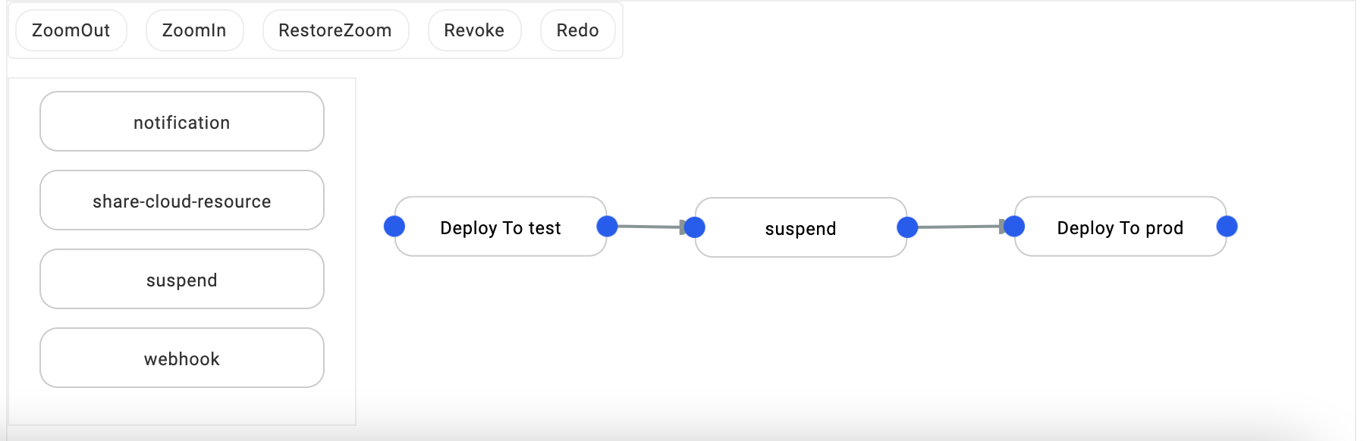Click the Redo button

coord(577,30)
